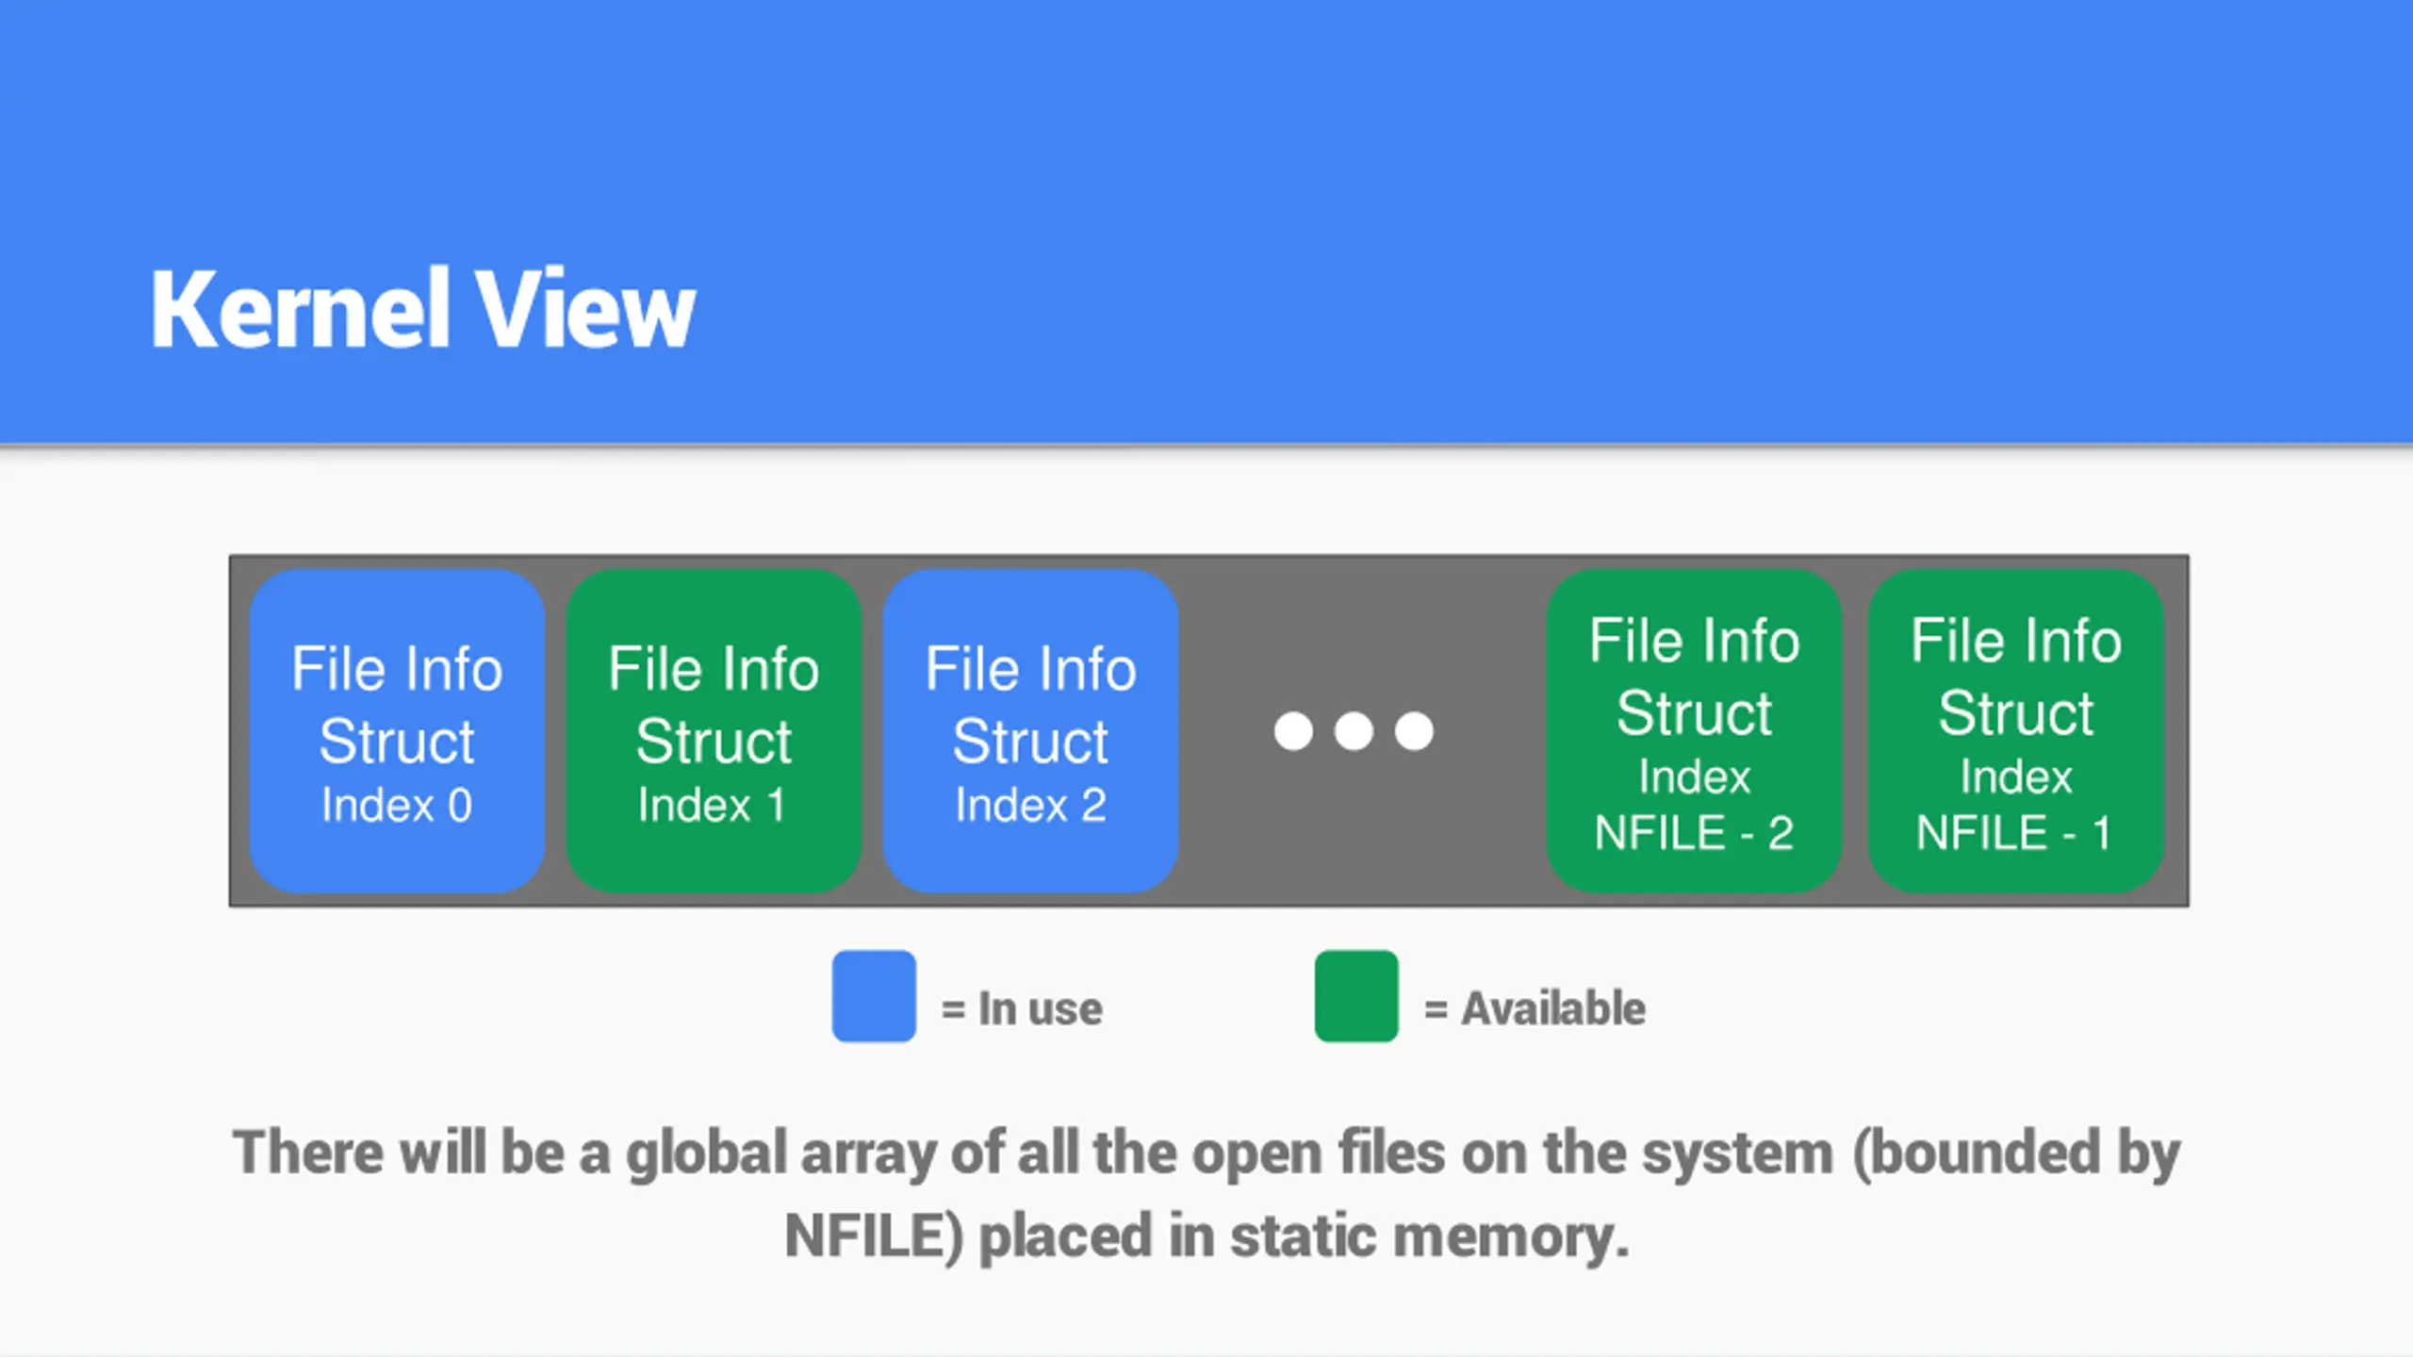Click the "= Available" legend label
Viewport: 2413px width, 1357px height.
[1535, 1008]
